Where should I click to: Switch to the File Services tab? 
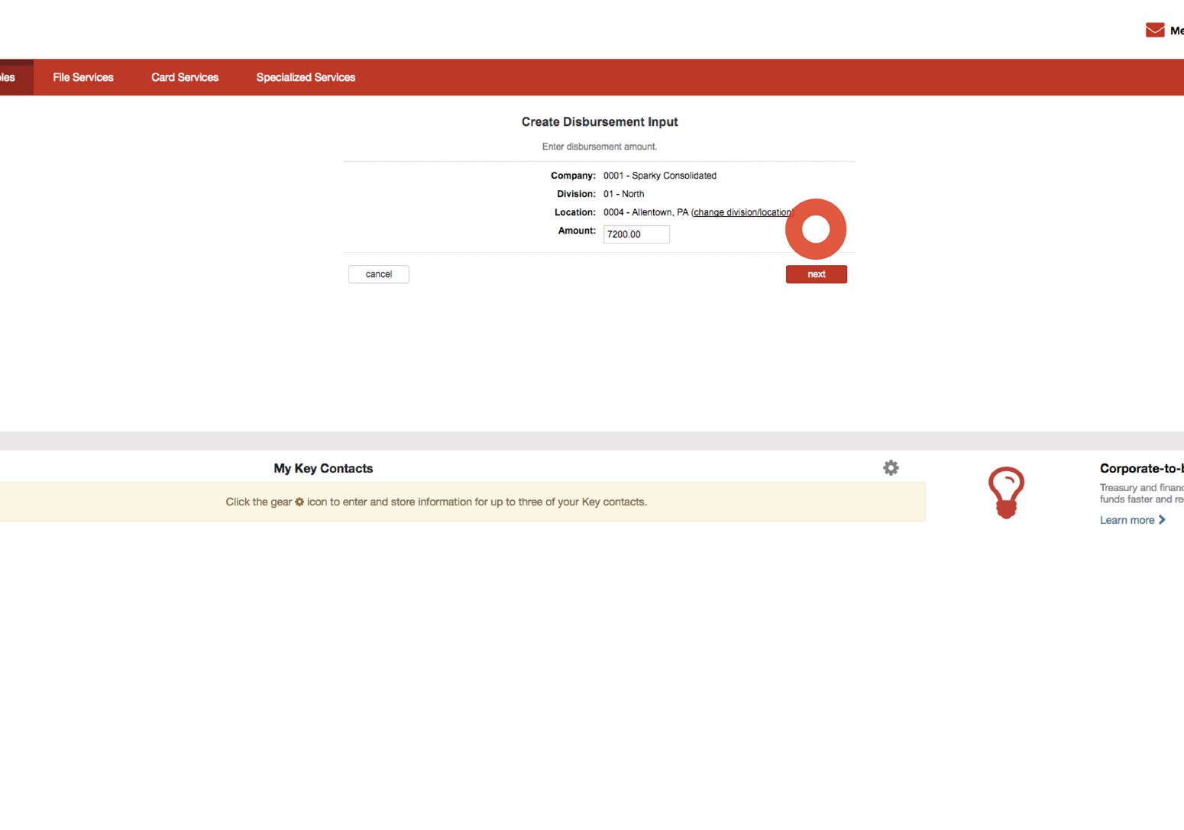[x=82, y=76]
